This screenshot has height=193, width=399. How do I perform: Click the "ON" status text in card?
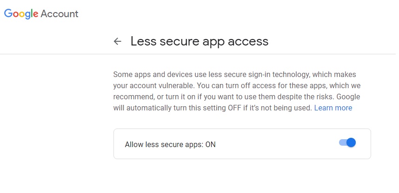coord(211,144)
